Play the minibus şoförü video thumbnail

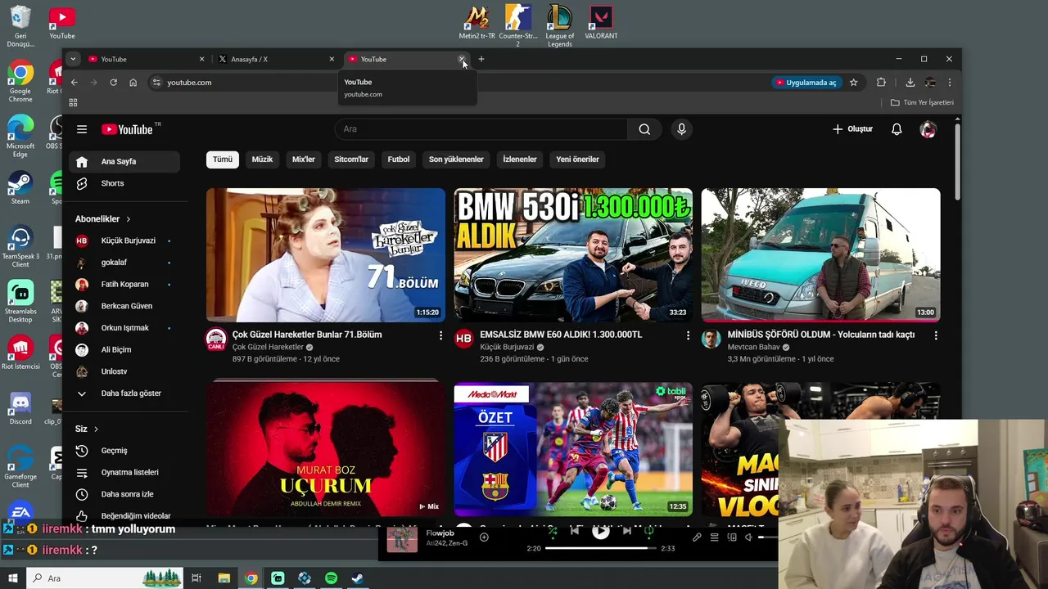(x=821, y=255)
